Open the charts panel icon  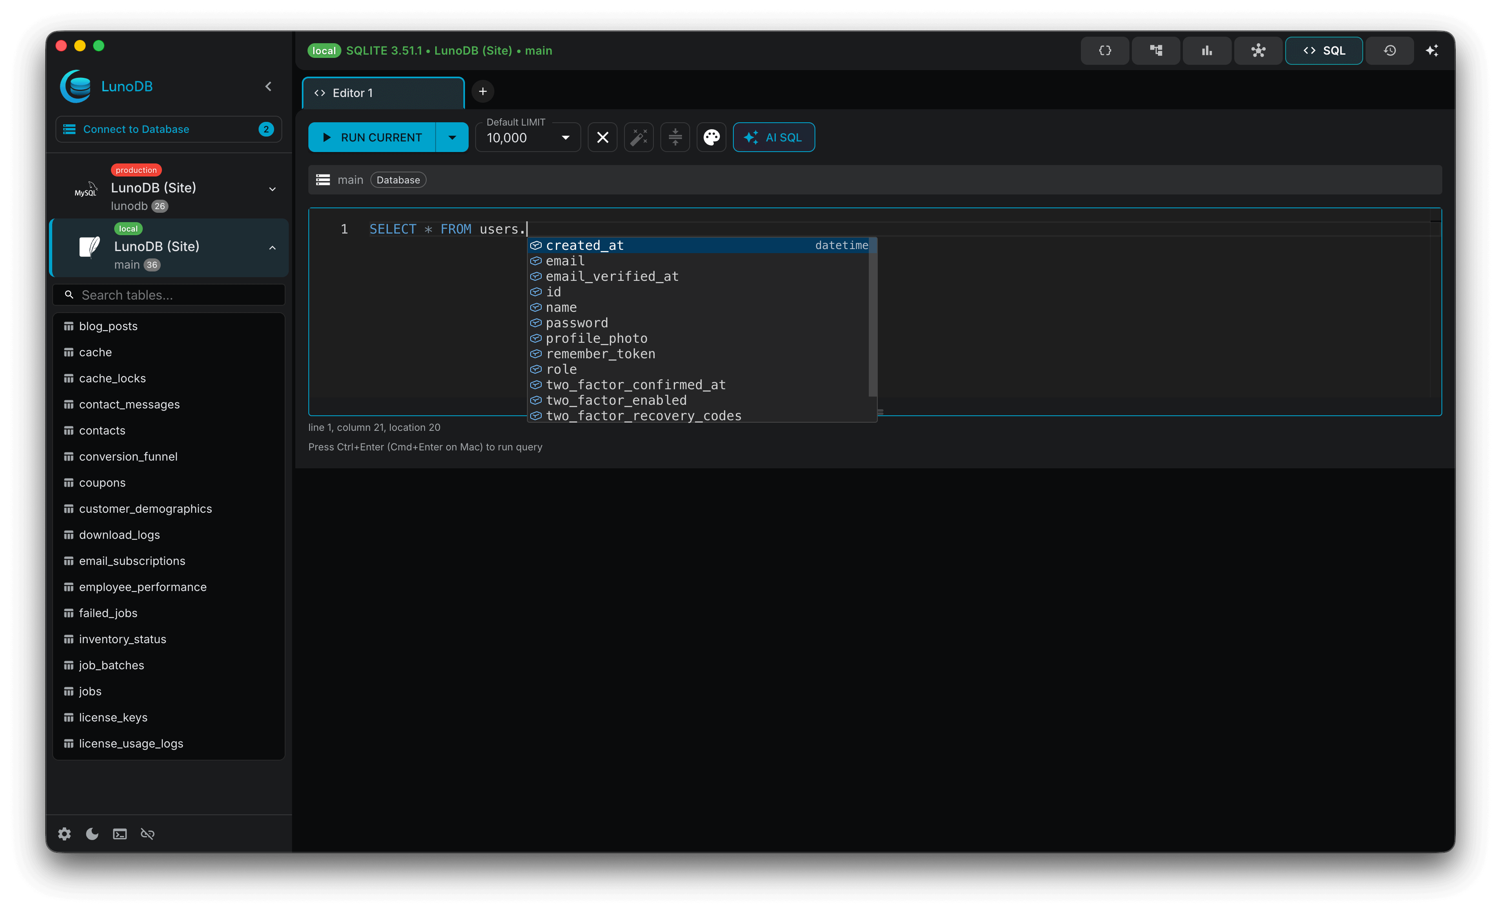(1207, 51)
